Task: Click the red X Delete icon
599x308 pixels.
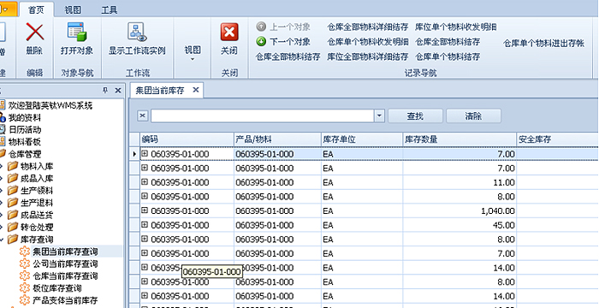Action: point(35,33)
